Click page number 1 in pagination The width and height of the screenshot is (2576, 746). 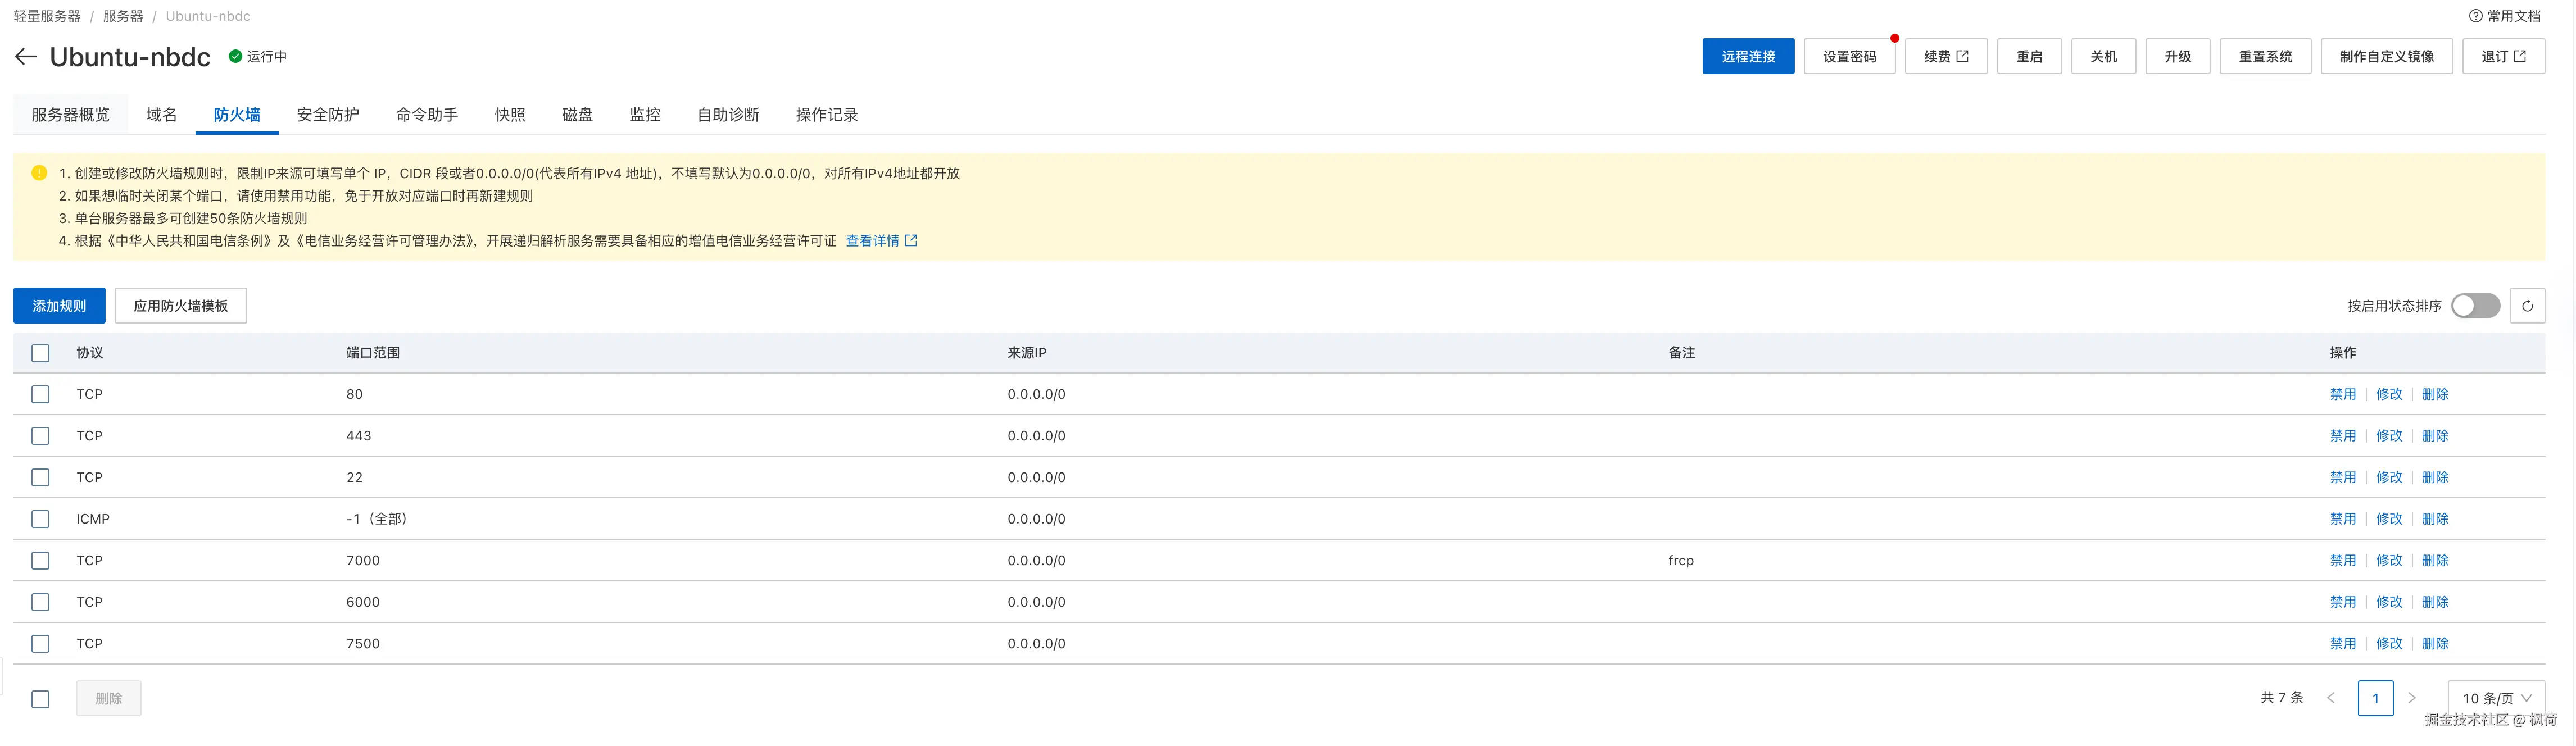click(x=2375, y=698)
